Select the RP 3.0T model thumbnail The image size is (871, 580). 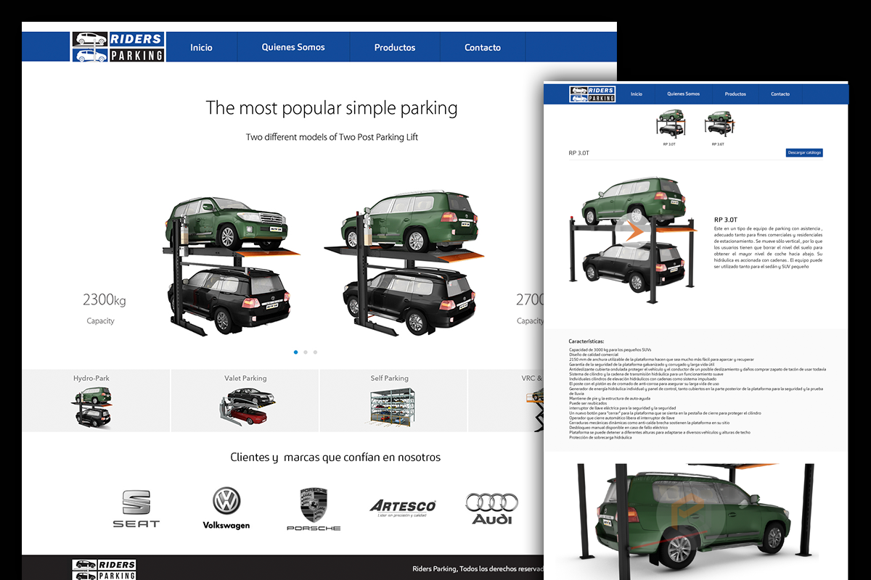point(669,124)
